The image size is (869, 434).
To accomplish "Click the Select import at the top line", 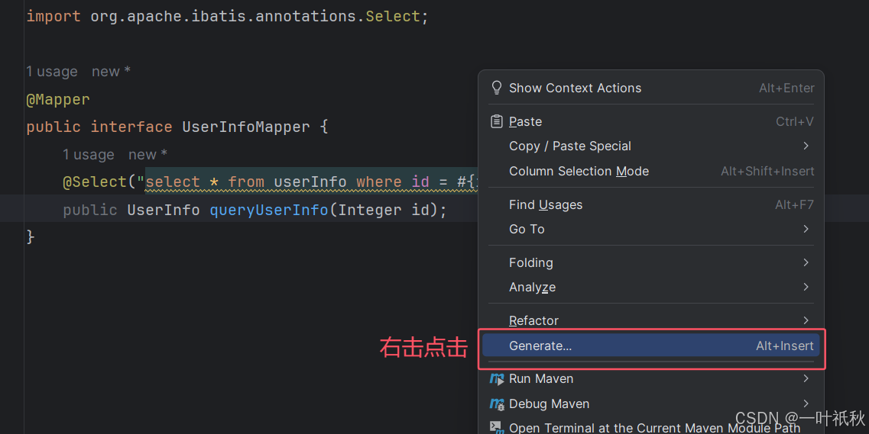I will click(392, 16).
